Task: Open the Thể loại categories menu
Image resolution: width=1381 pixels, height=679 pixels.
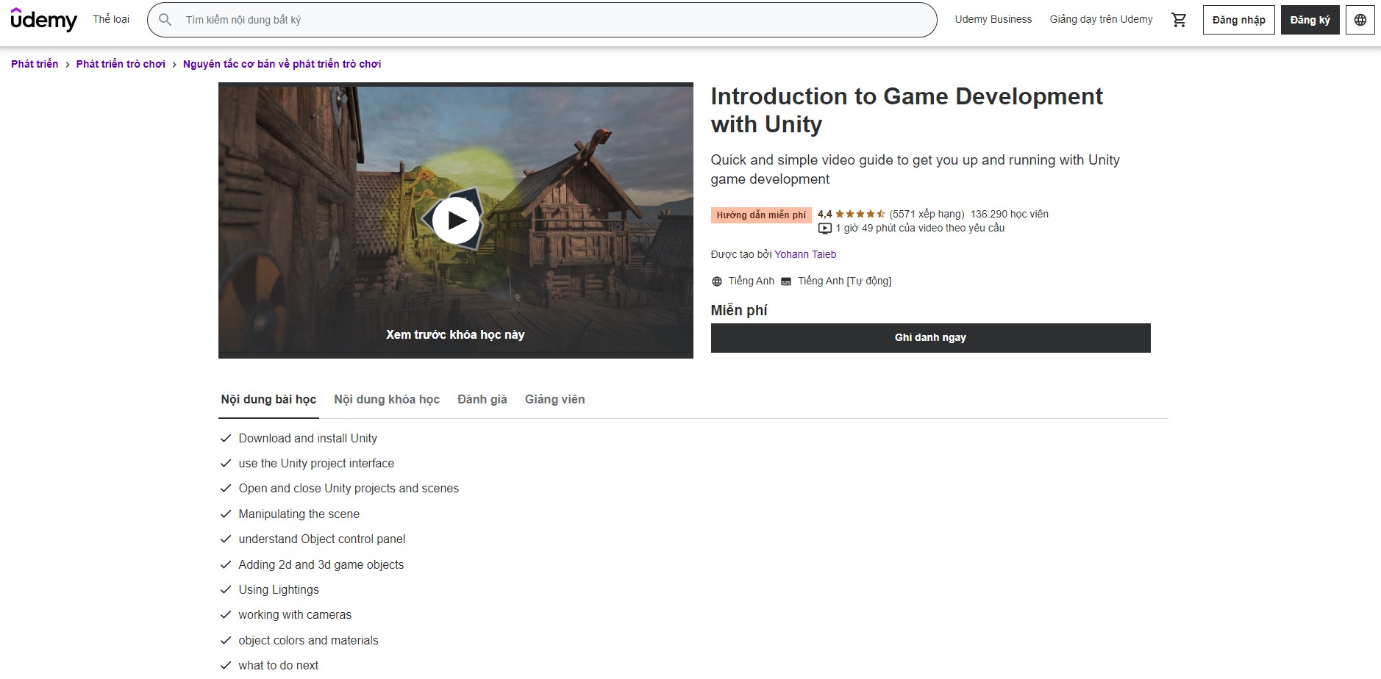Action: (x=111, y=20)
